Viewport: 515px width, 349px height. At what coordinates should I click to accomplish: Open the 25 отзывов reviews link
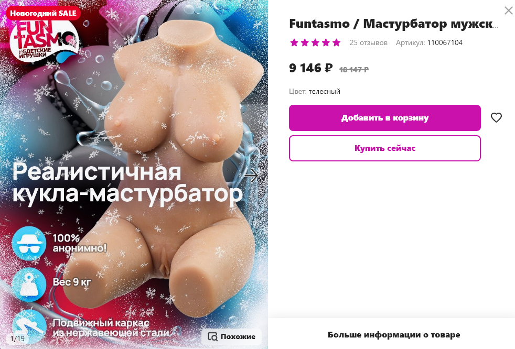pos(369,42)
